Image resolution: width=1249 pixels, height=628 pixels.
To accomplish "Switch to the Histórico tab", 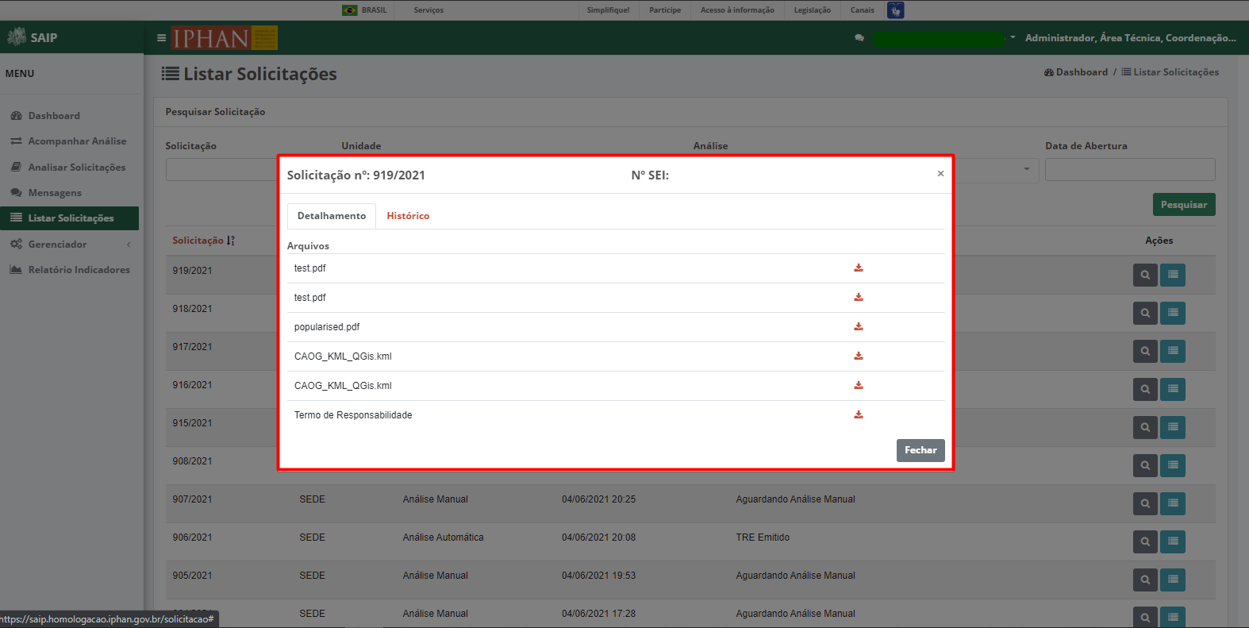I will pyautogui.click(x=408, y=216).
